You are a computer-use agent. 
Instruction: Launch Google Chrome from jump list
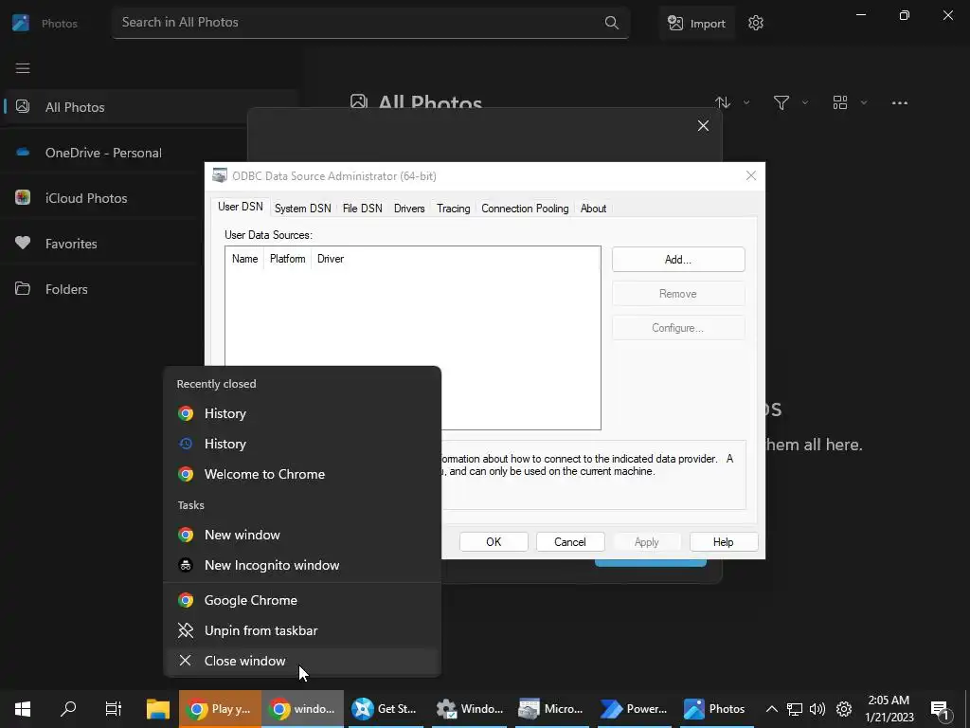[302, 600]
